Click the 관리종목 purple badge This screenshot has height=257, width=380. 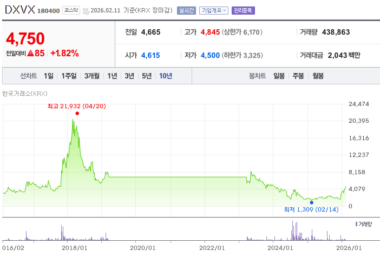point(243,10)
